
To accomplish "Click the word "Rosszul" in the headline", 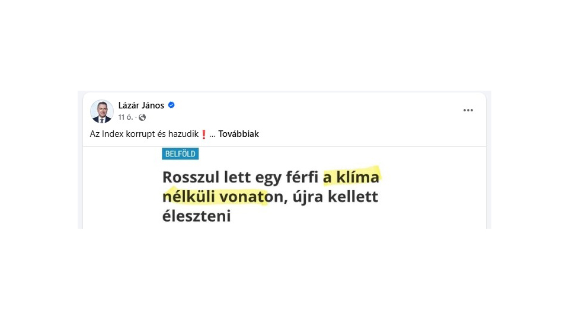I will 190,177.
